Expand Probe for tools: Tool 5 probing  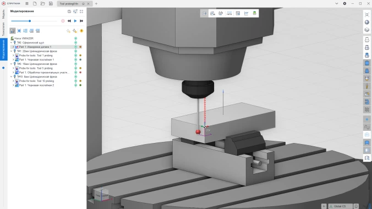coord(13,68)
